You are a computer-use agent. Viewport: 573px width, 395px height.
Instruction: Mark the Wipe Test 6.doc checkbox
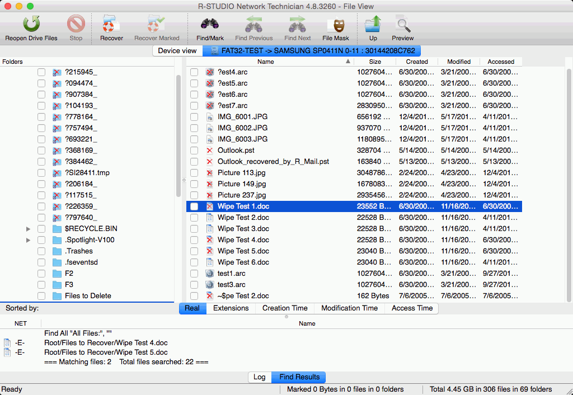click(x=194, y=262)
